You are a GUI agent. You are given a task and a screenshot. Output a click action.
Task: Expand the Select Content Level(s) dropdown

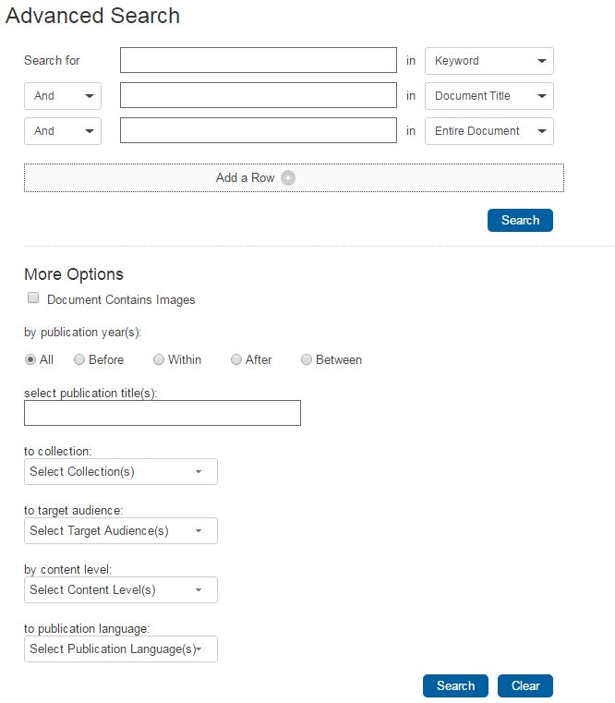pos(120,590)
